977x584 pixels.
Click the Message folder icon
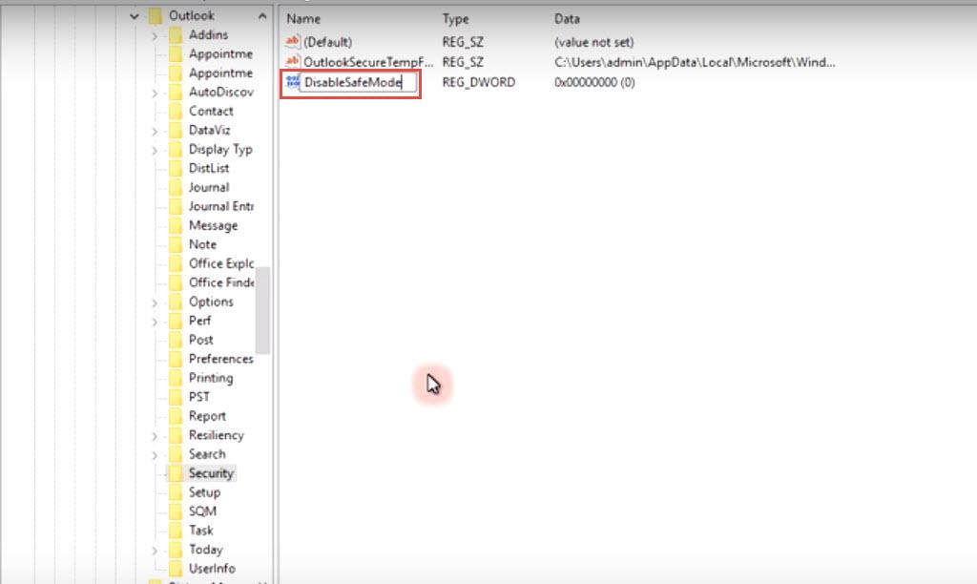[x=176, y=225]
